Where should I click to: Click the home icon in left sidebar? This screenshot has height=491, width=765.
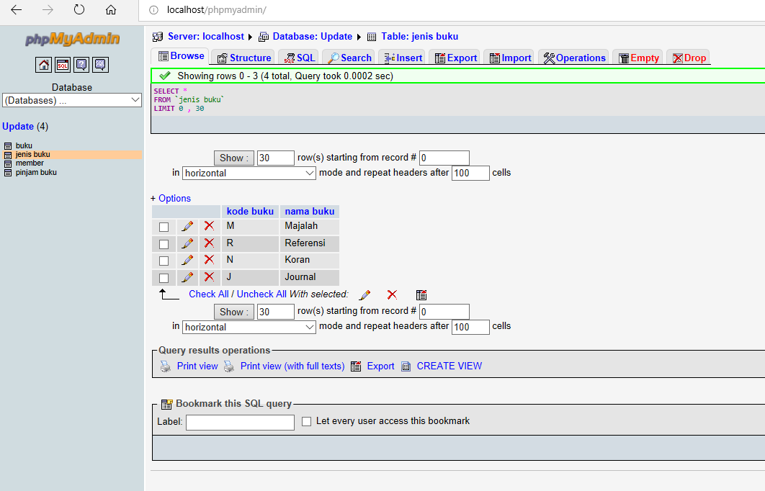point(43,64)
